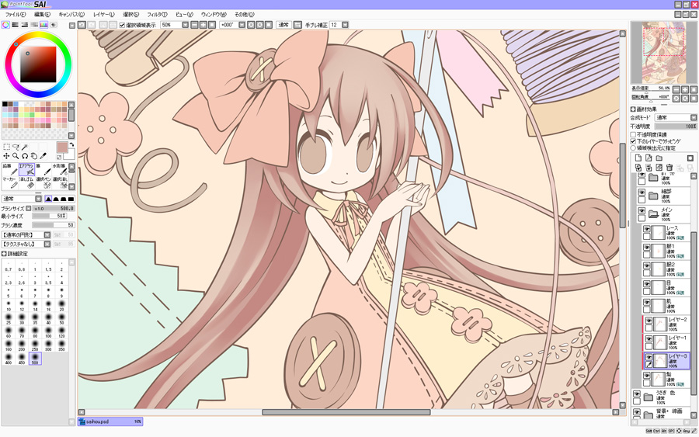
Task: Create a new linework layer
Action: point(649,158)
